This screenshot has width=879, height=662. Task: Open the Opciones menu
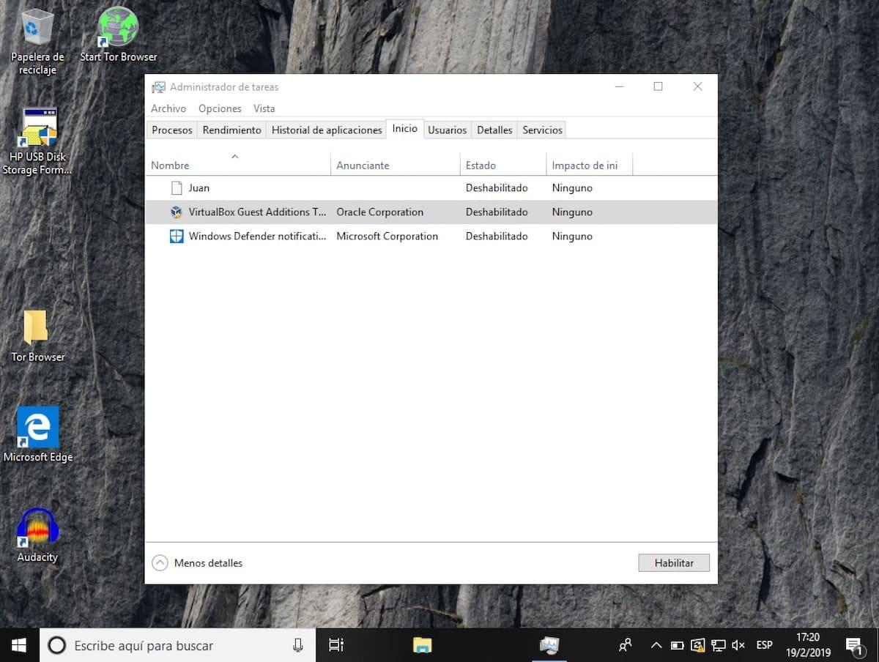[x=220, y=108]
